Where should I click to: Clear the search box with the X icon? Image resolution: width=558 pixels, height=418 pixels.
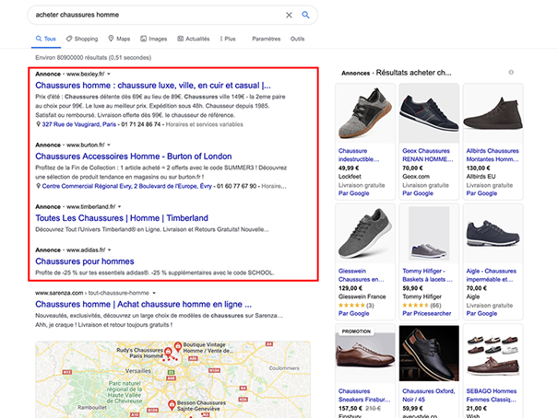click(x=289, y=15)
